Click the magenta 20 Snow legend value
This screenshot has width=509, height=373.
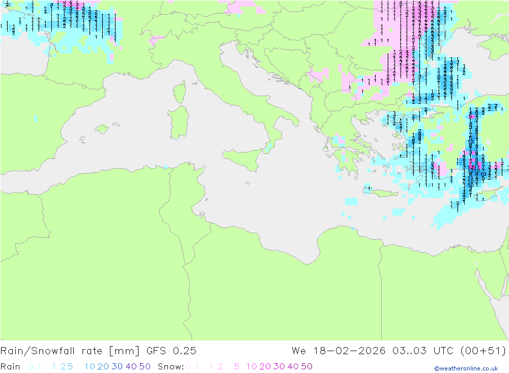click(x=265, y=366)
